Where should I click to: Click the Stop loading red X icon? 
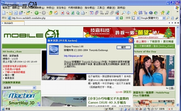tap(63, 13)
